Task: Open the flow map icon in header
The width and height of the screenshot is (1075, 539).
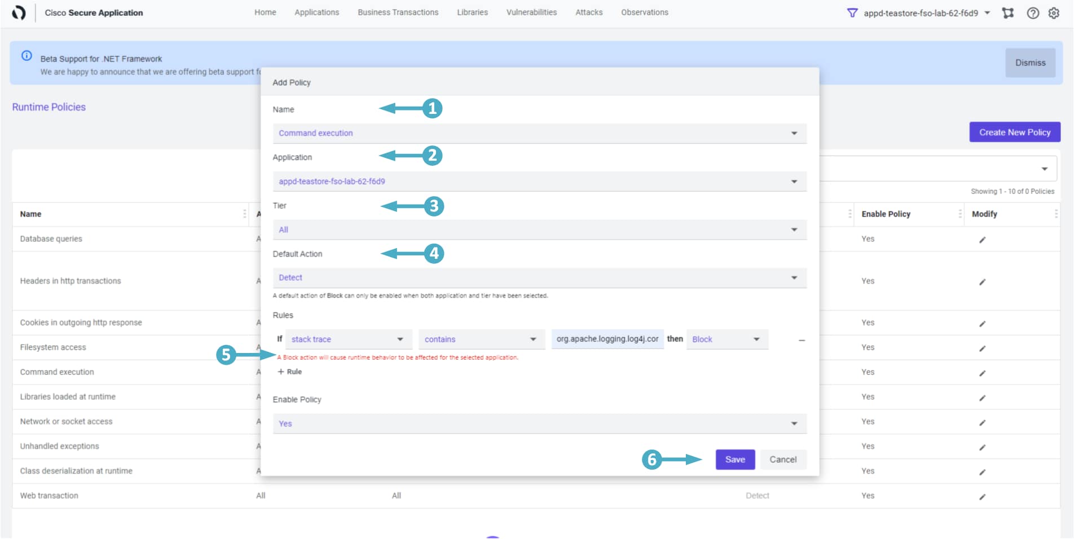Action: pyautogui.click(x=1007, y=13)
